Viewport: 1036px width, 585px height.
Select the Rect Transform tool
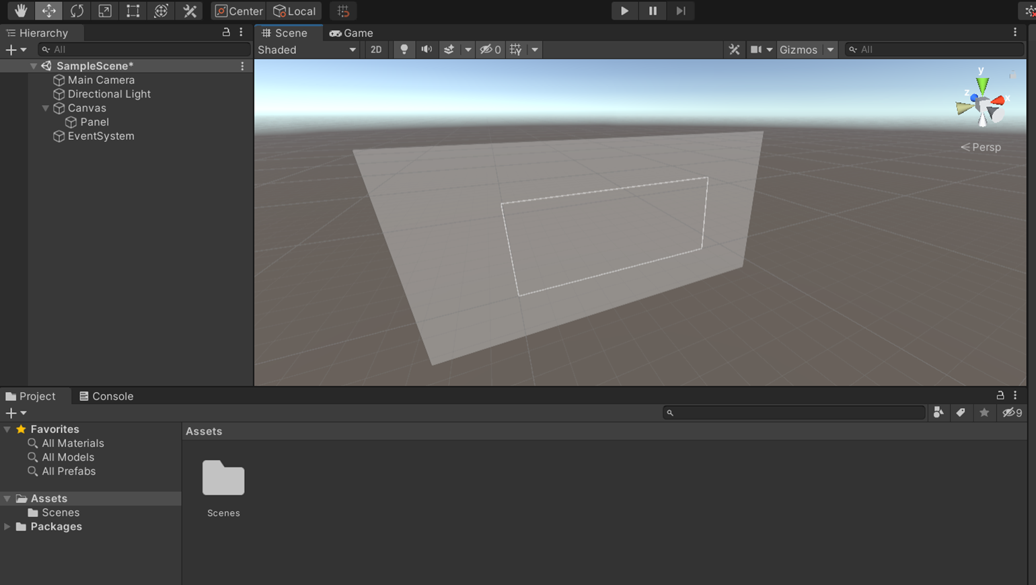point(132,11)
